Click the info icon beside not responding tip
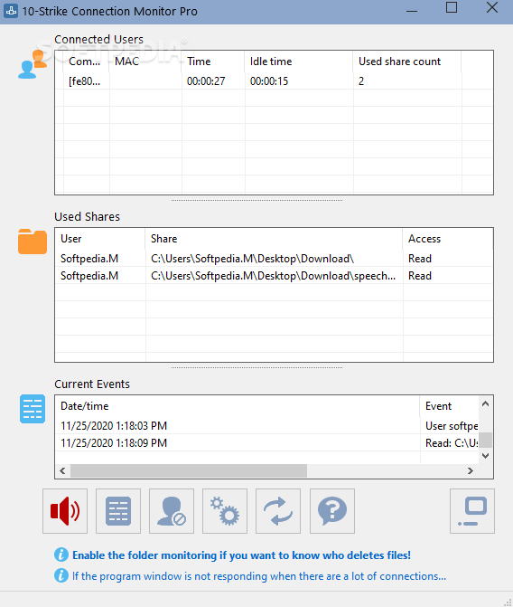 pyautogui.click(x=61, y=575)
